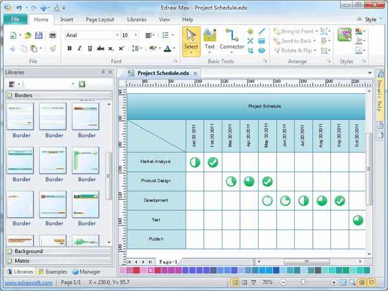Screen dimensions: 388x291
Task: Switch to the Insert ribbon tab
Action: [x=67, y=19]
